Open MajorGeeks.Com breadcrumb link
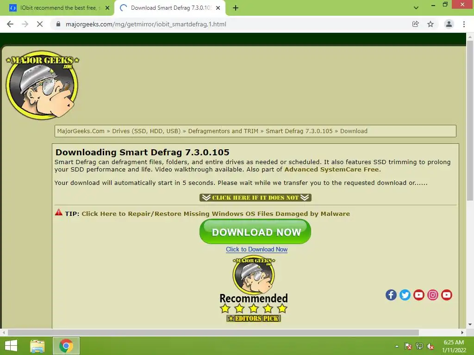 click(x=81, y=131)
